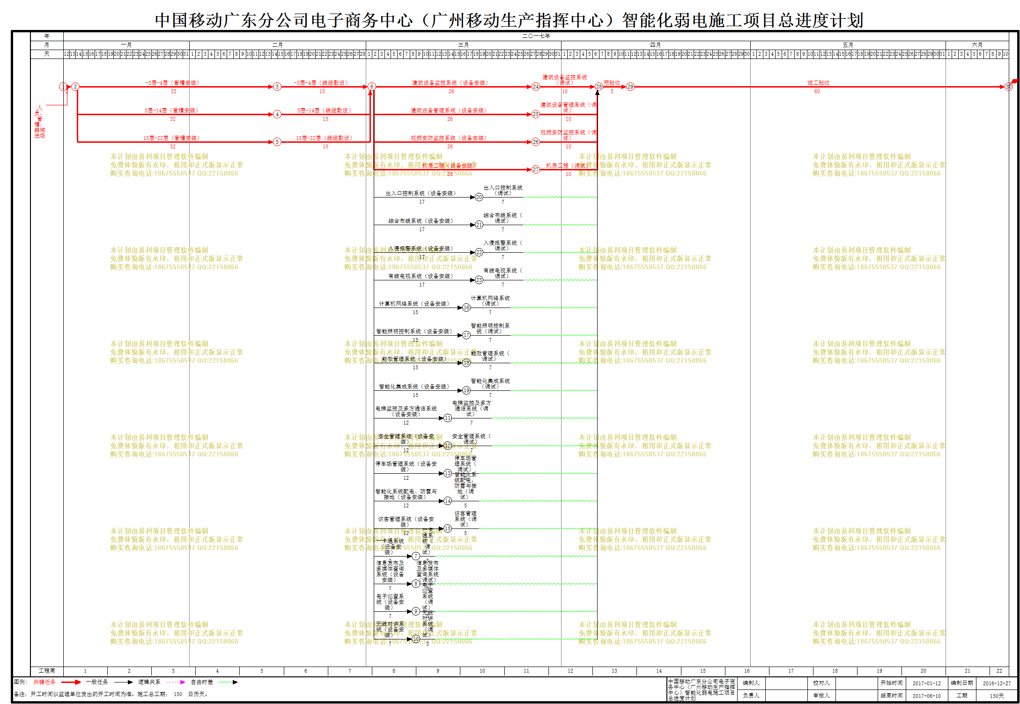The image size is (1020, 704).
Task: Select the 5层-14层（缆线敷设） task label
Action: coord(324,110)
